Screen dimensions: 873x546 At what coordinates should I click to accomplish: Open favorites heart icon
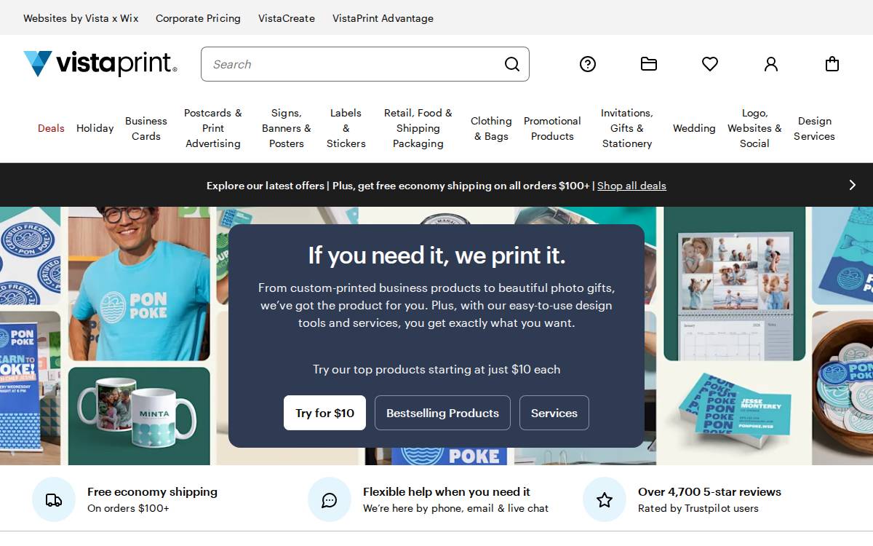(x=710, y=64)
